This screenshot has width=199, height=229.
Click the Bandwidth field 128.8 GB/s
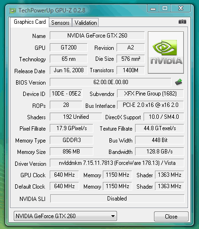pyautogui.click(x=160, y=152)
